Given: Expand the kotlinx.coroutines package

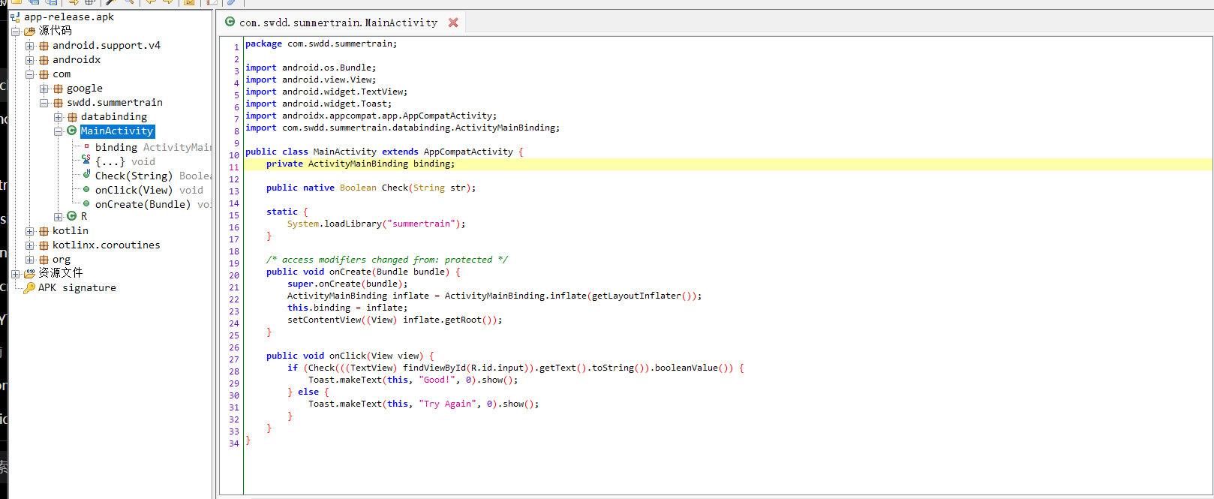Looking at the screenshot, I should point(30,245).
